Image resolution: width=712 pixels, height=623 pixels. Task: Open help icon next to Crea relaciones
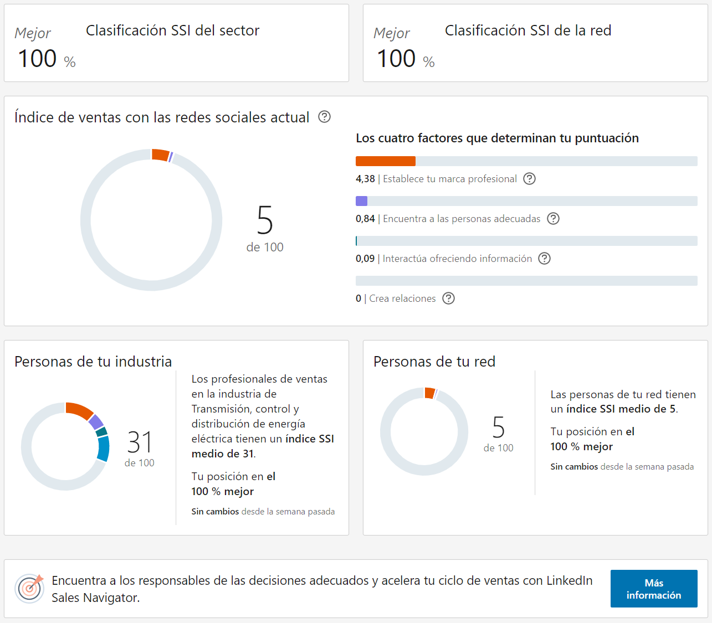tap(449, 298)
